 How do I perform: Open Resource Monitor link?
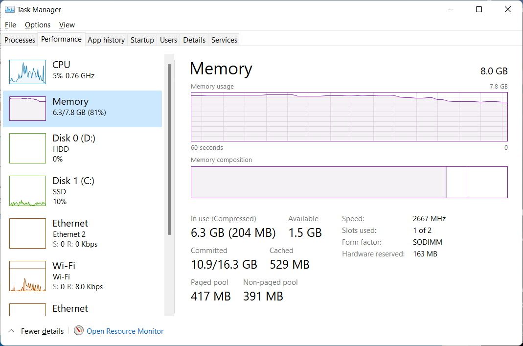(x=125, y=331)
